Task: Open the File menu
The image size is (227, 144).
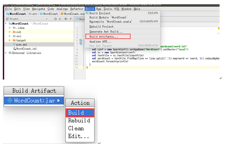Action: point(8,9)
